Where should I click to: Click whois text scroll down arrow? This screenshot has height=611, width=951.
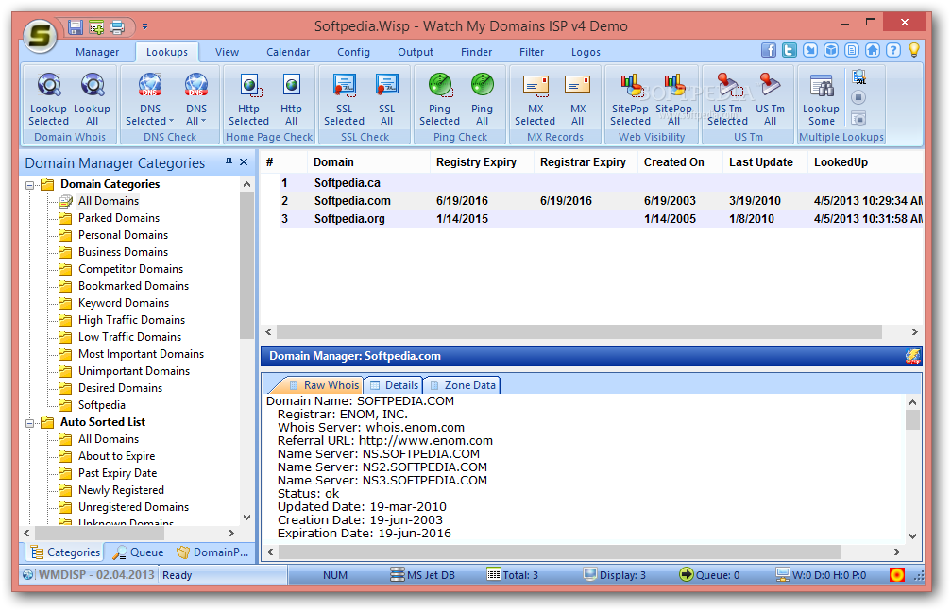[913, 536]
